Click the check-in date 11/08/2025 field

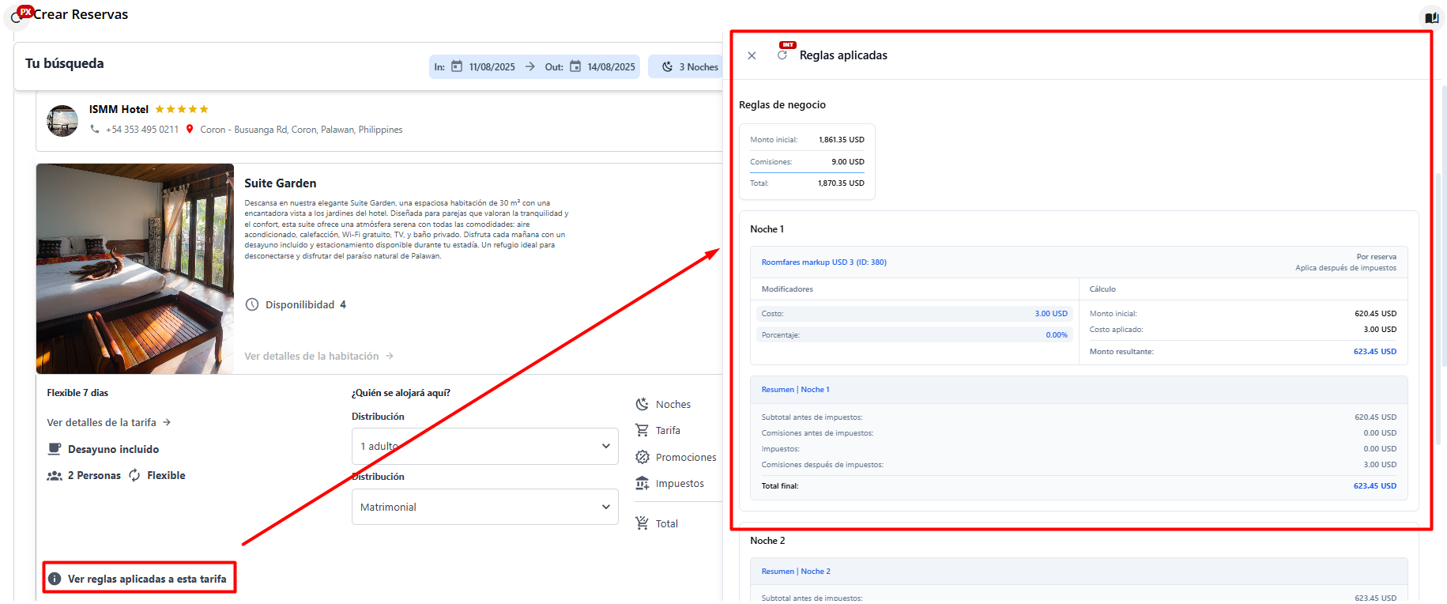(x=492, y=67)
